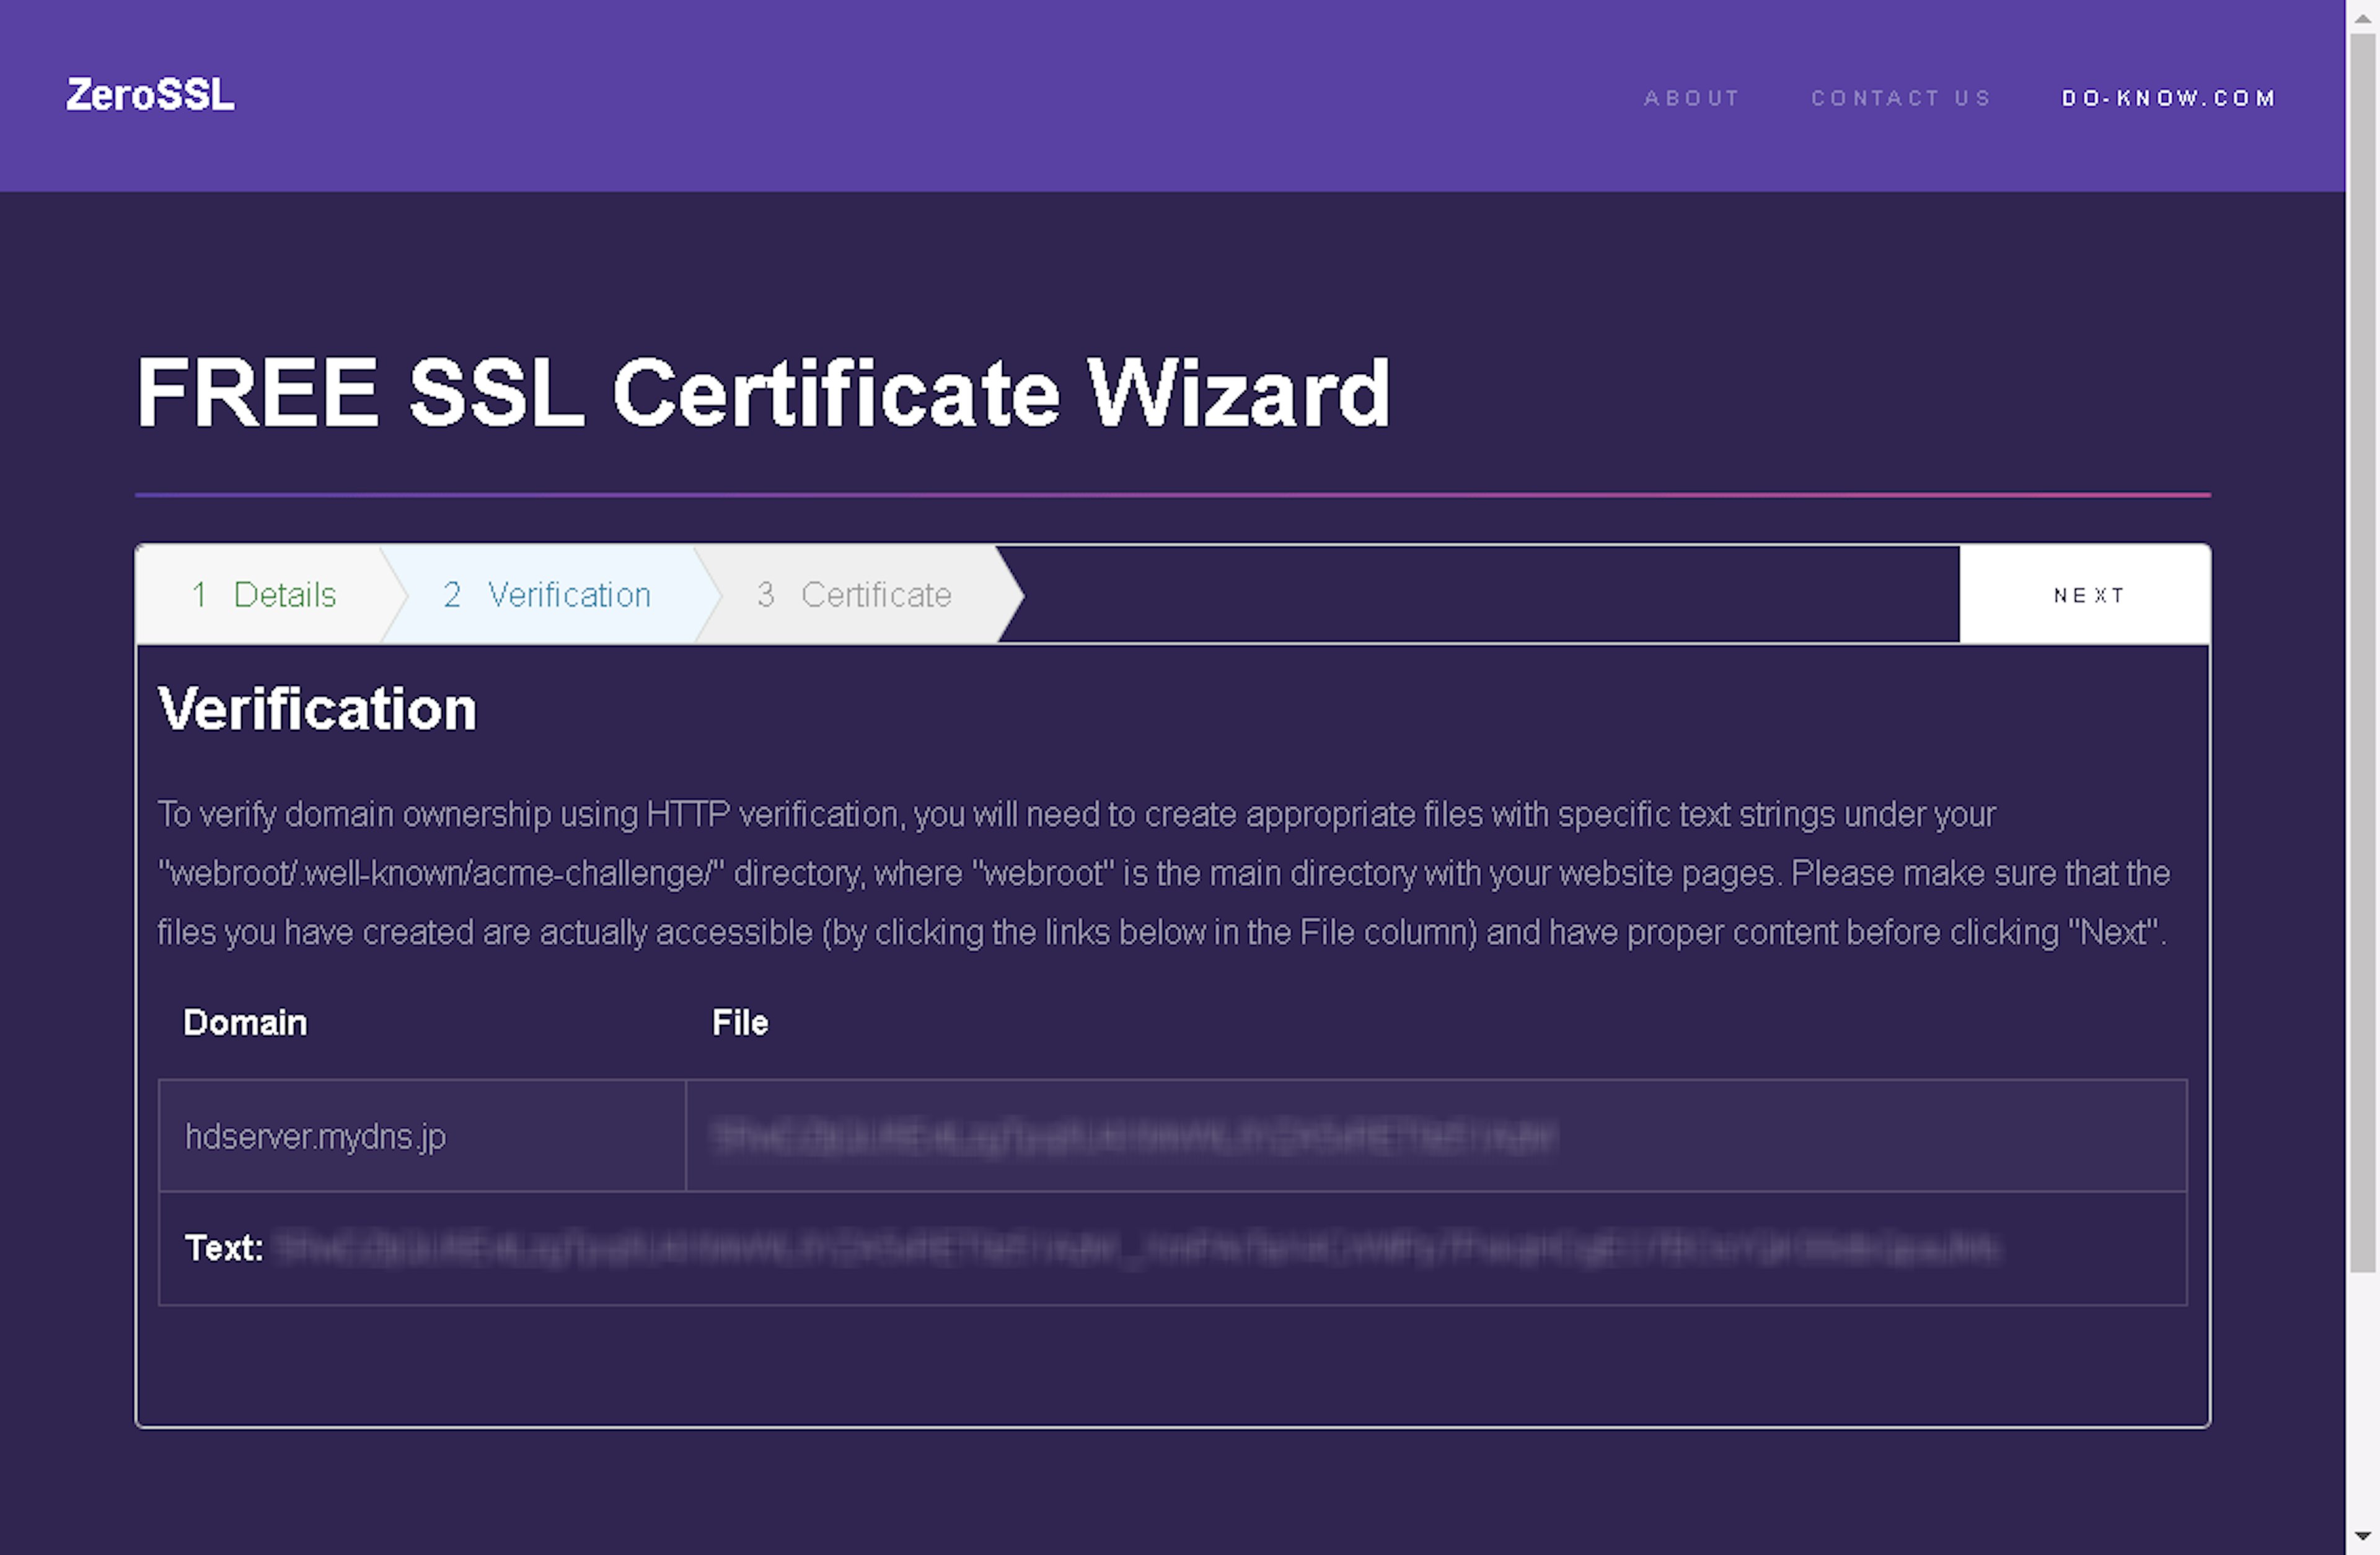Click the scrollbar down arrow
The image size is (2380, 1555).
2362,1536
